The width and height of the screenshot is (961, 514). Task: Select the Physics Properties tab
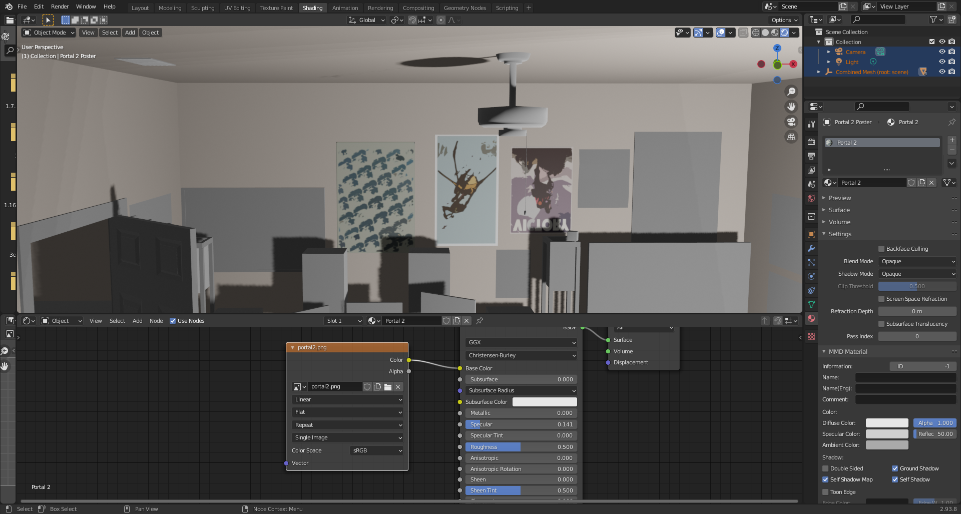click(x=811, y=276)
